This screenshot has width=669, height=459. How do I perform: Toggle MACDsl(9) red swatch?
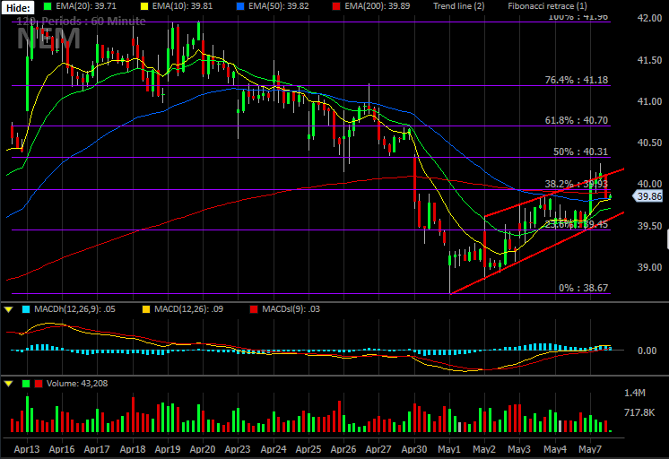[254, 309]
